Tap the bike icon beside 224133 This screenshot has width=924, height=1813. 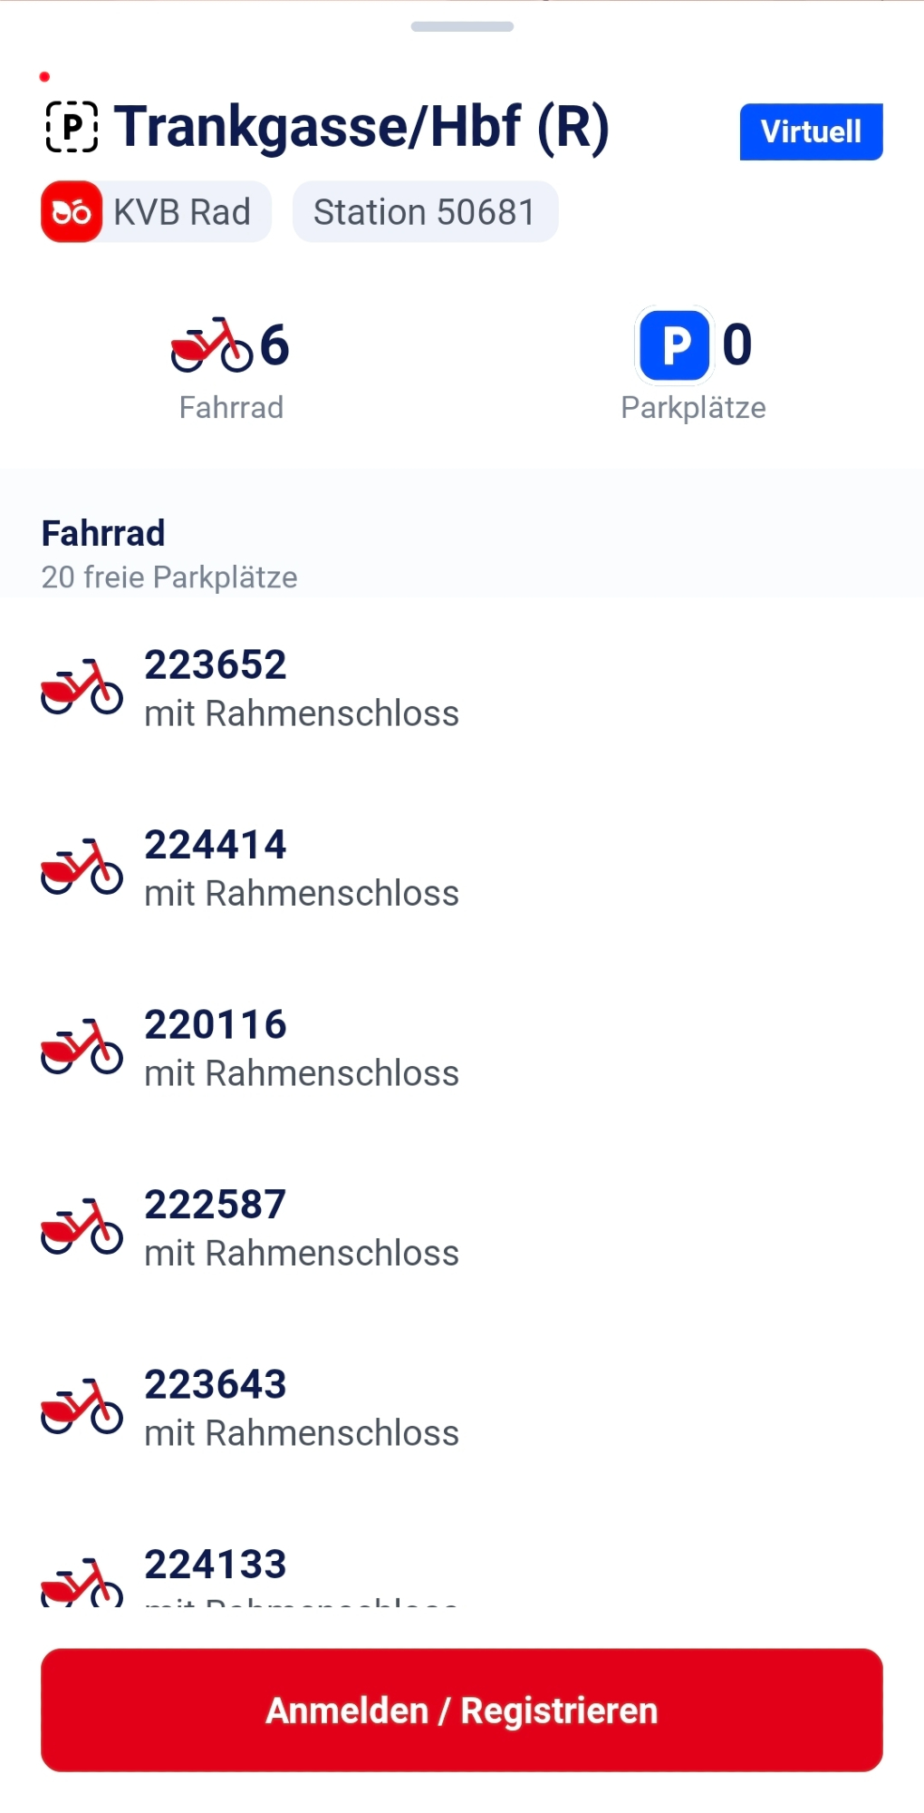(82, 1584)
